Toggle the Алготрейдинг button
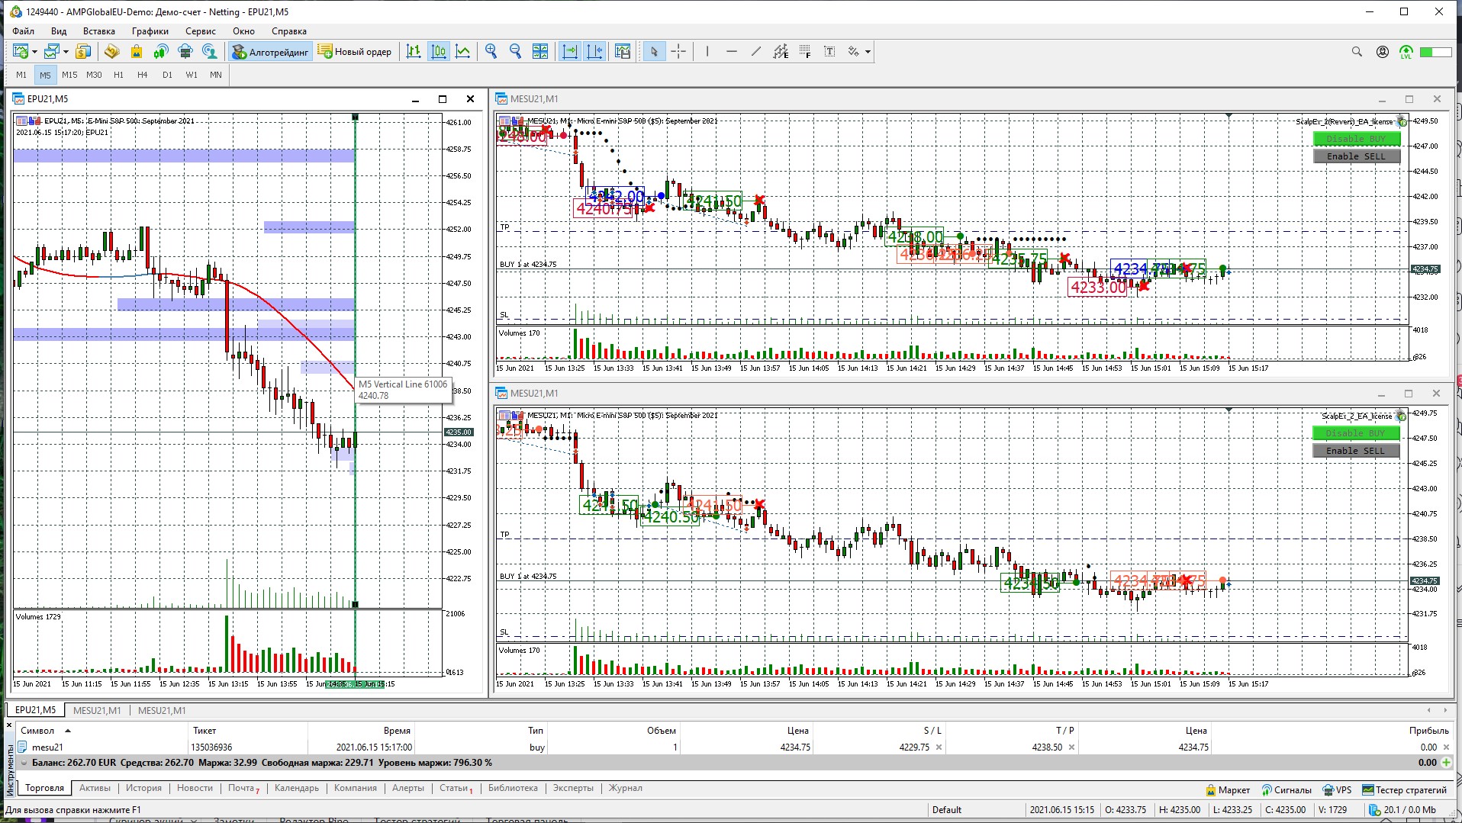 (x=270, y=52)
